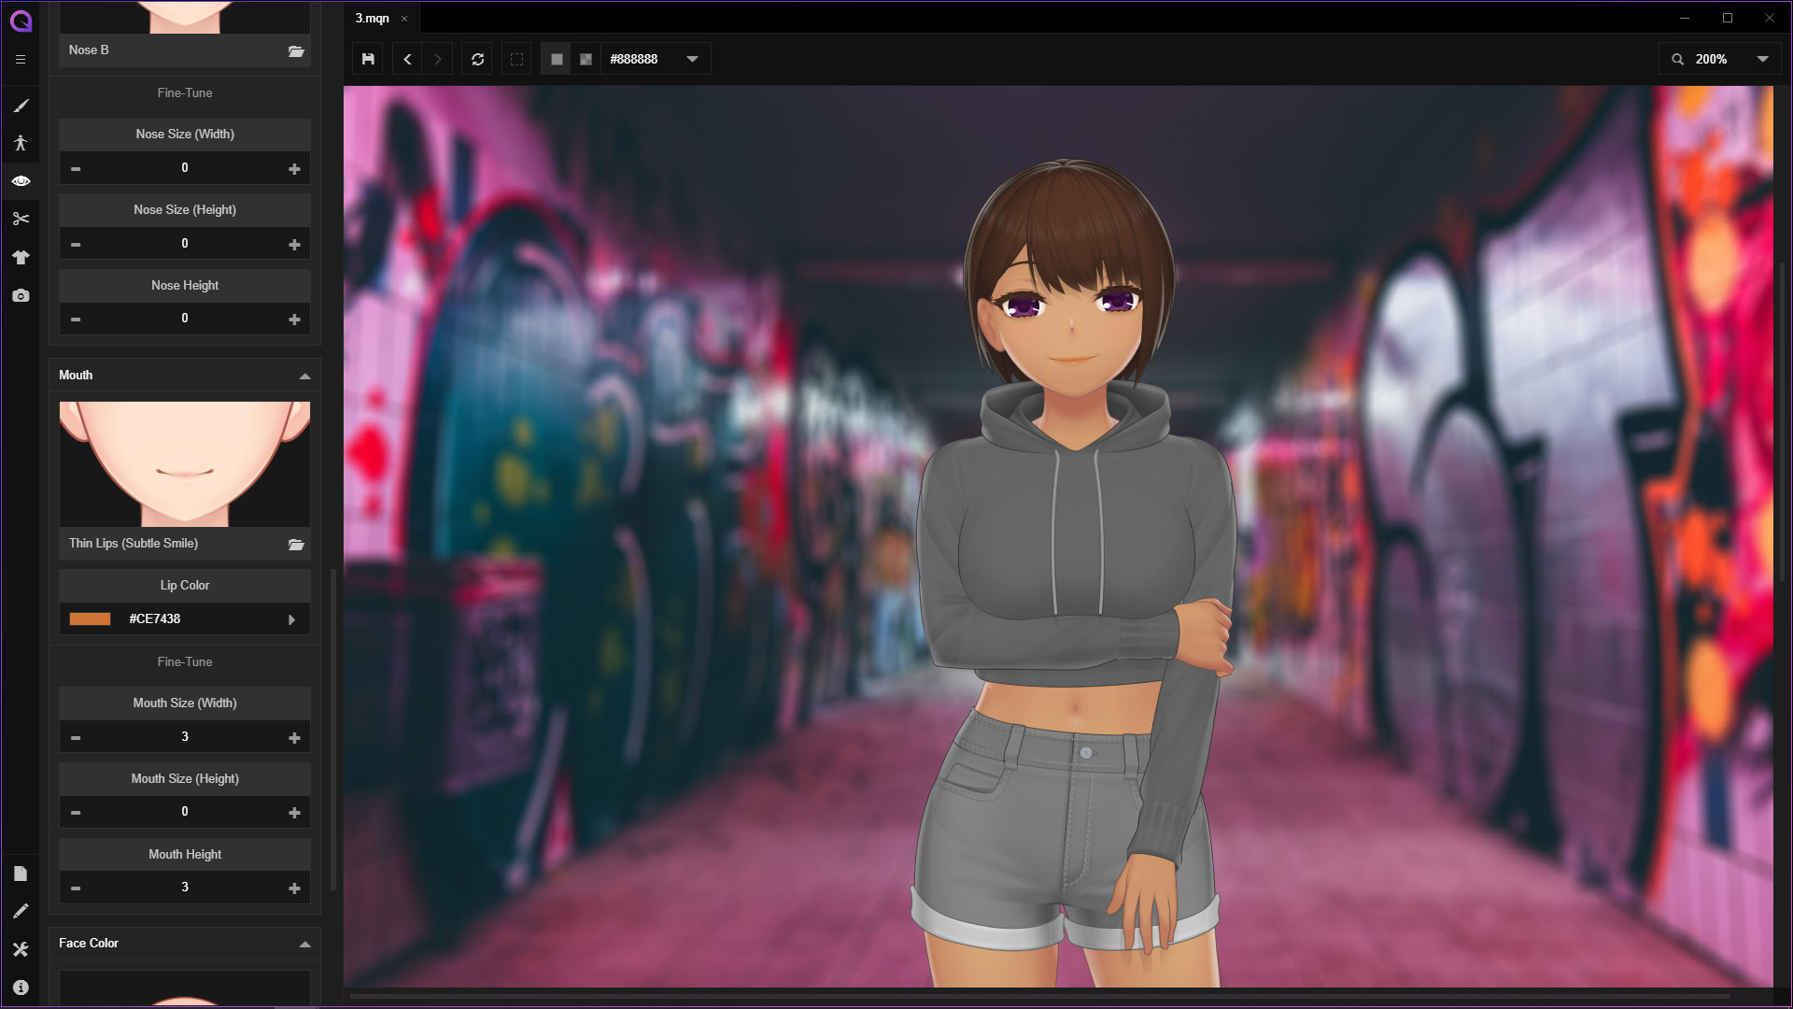
Task: Open the #888888 background color dropdown
Action: tap(692, 59)
